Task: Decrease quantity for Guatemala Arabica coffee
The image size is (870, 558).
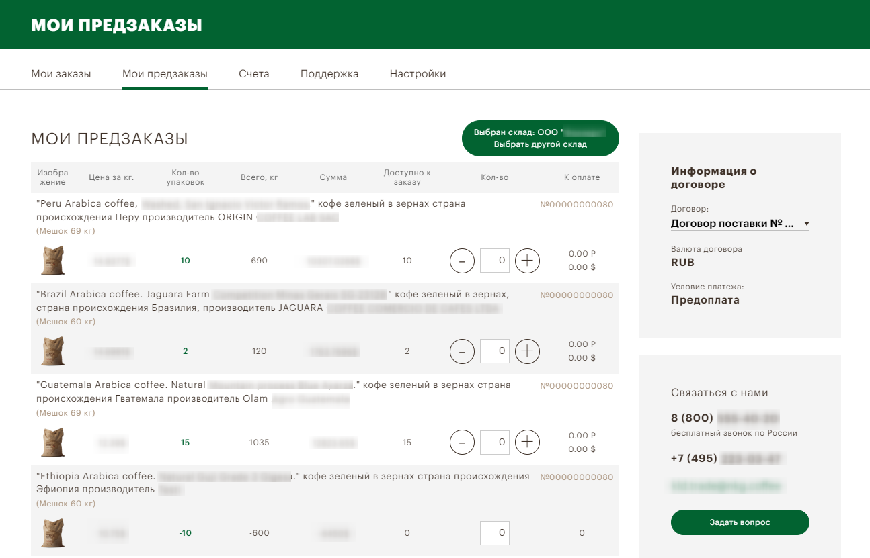Action: pyautogui.click(x=462, y=443)
